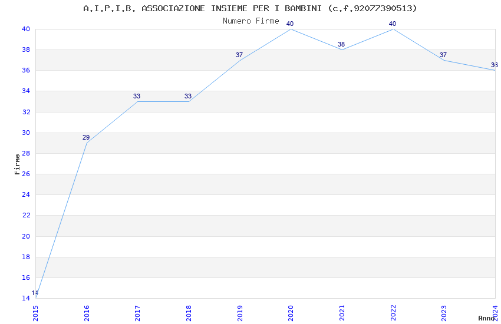Select the 2018 year label

tap(189, 313)
